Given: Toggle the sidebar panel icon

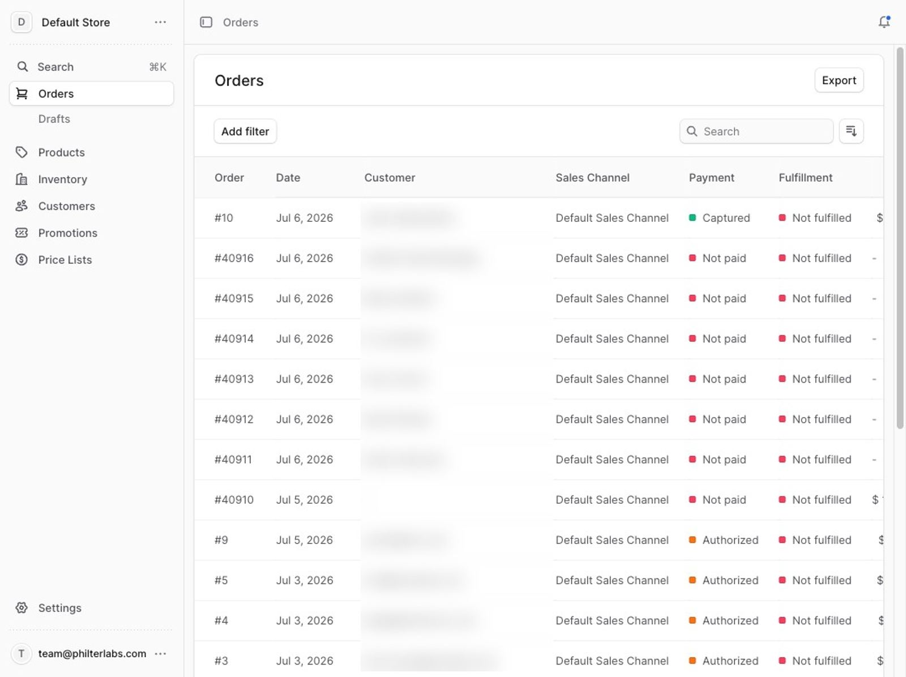Looking at the screenshot, I should click(x=206, y=22).
